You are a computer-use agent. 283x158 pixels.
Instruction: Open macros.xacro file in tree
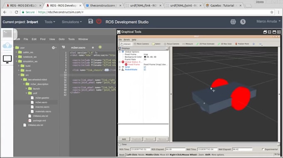point(42,107)
